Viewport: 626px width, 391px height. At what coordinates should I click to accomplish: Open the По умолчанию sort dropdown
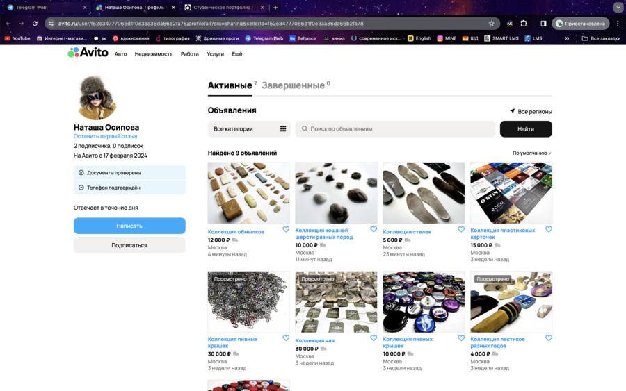click(532, 153)
